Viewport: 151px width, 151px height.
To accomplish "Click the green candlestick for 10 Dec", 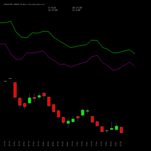I will click(x=73, y=120).
